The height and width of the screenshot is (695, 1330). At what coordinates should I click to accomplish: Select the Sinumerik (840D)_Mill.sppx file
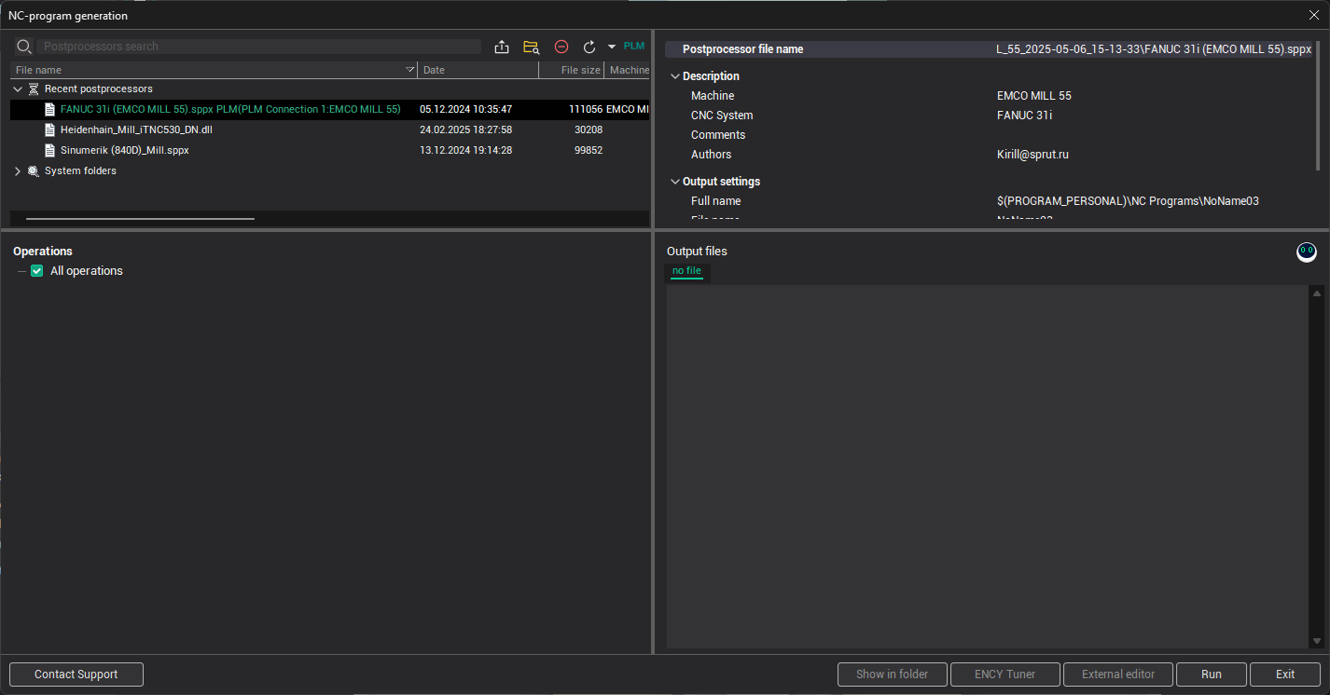click(125, 150)
